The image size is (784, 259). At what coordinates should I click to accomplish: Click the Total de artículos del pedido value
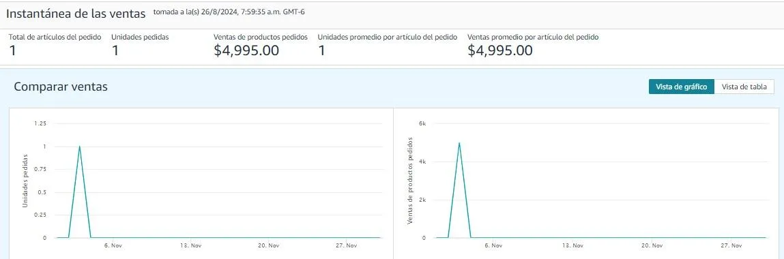tap(12, 50)
